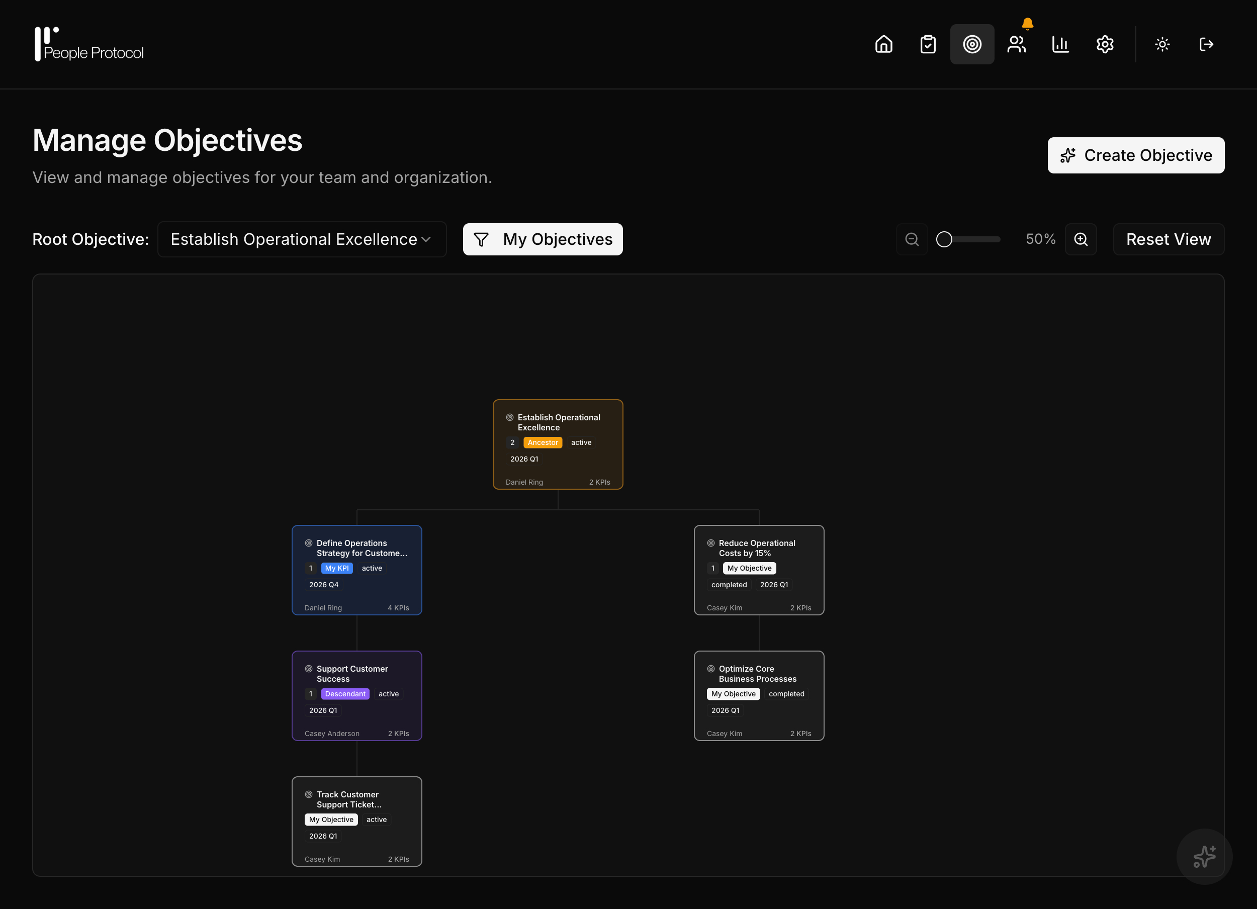Open the Settings gear icon
Image resolution: width=1257 pixels, height=909 pixels.
point(1105,44)
